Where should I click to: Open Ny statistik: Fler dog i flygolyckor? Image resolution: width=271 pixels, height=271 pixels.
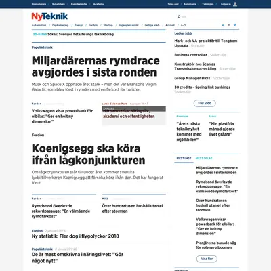point(75,236)
